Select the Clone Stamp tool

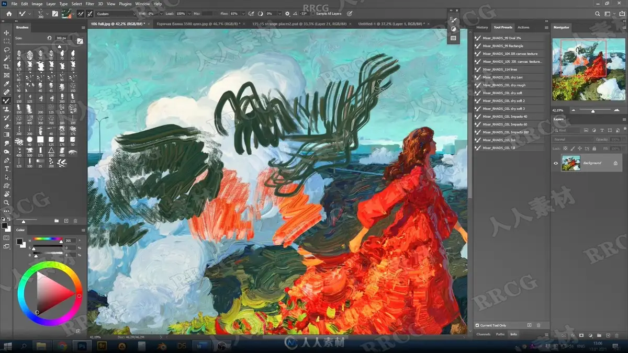coord(7,109)
